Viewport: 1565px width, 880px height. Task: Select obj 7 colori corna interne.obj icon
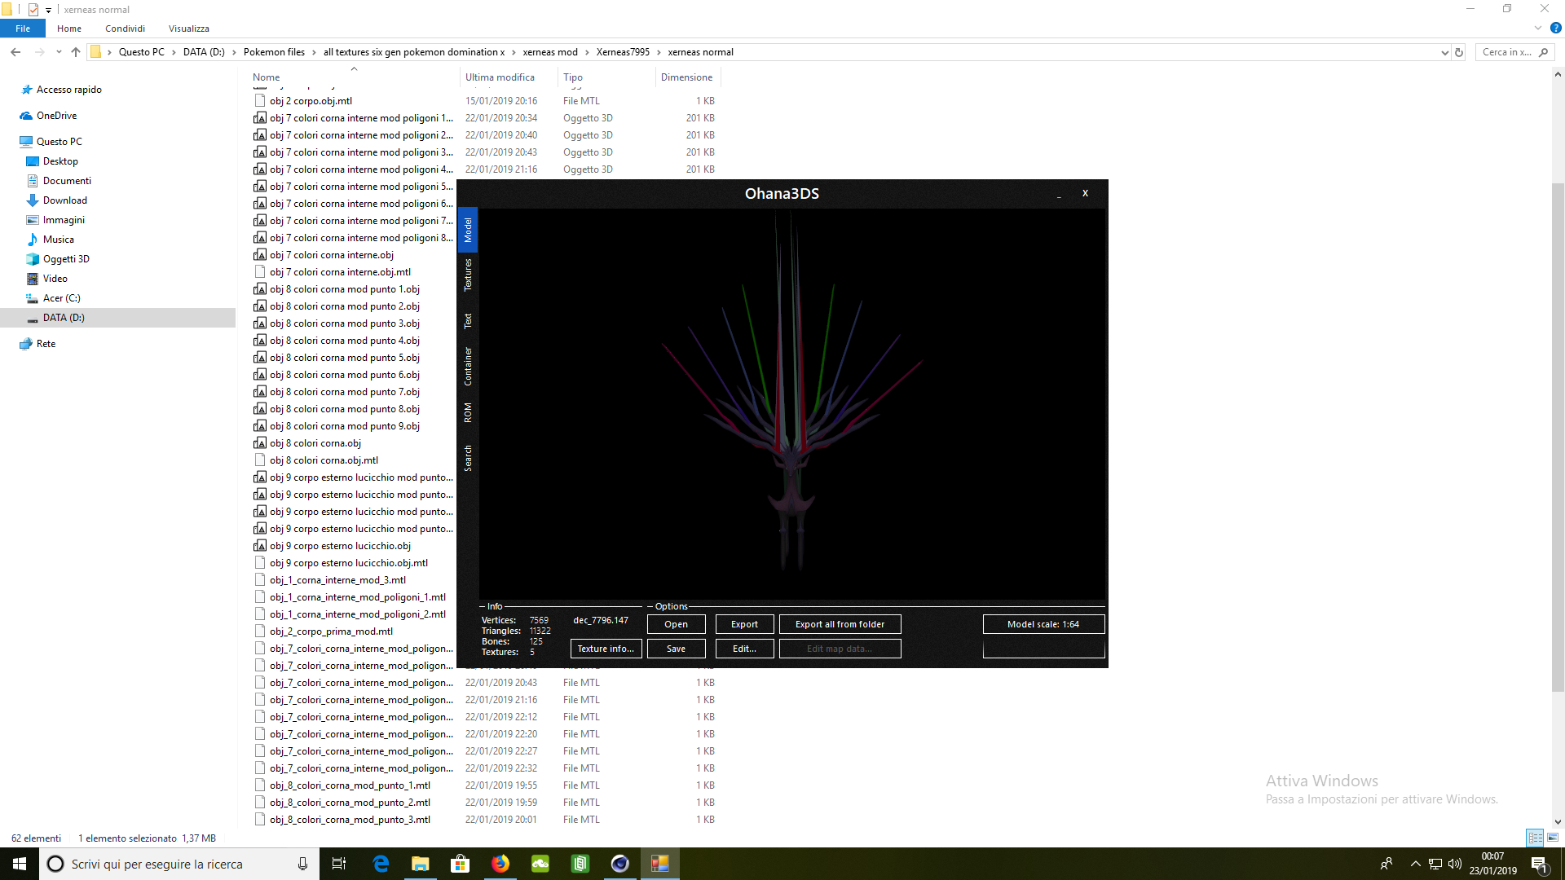point(260,255)
